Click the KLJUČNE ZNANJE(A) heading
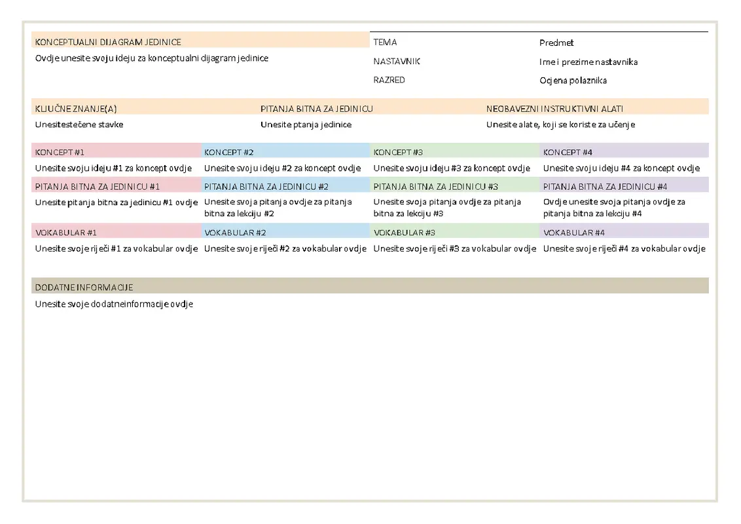The height and width of the screenshot is (524, 741). (76, 109)
